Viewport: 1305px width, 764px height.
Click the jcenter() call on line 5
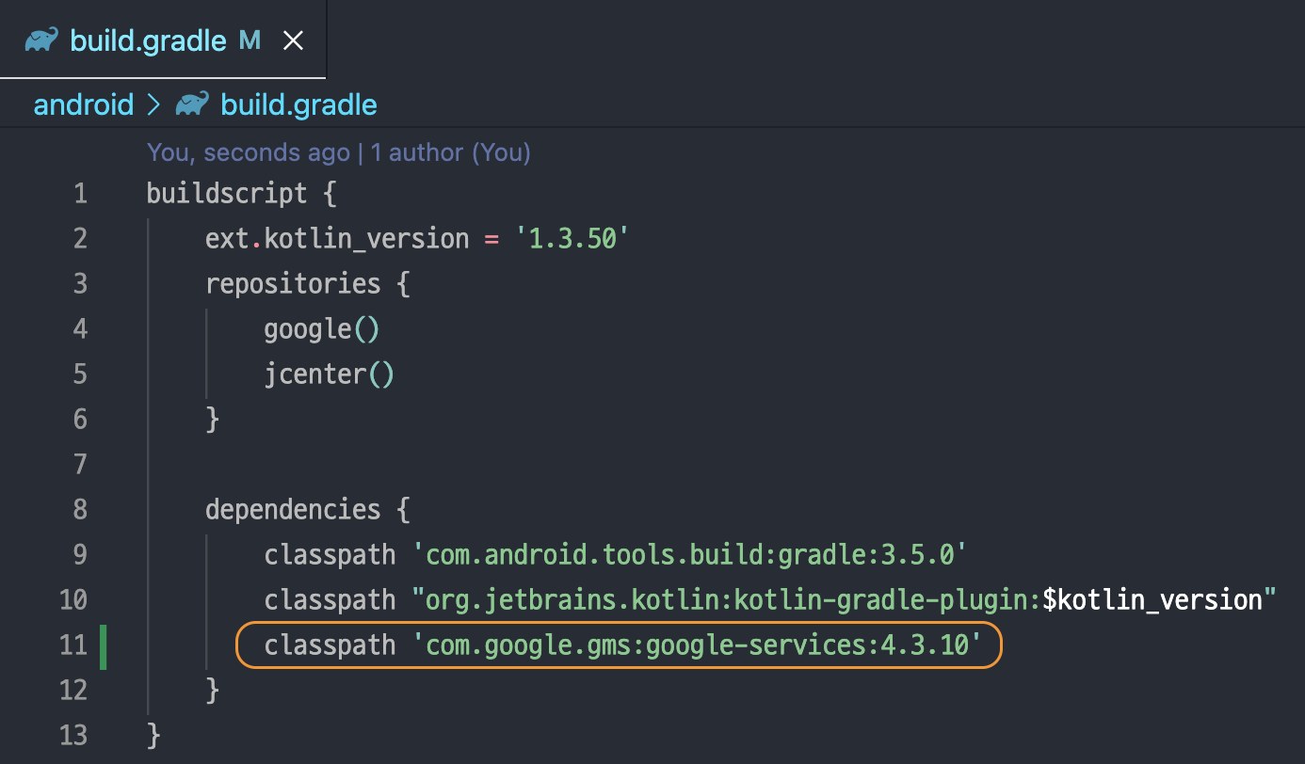(x=330, y=374)
